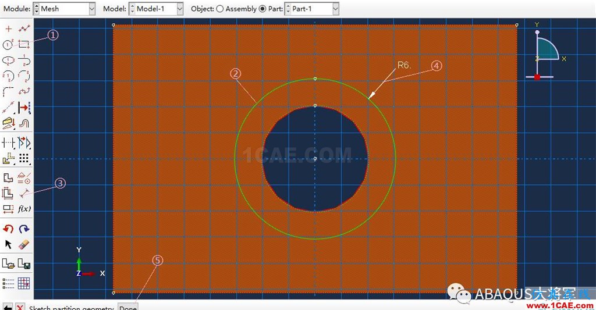Select the Translate/Mirror entities tool
The height and width of the screenshot is (310, 596).
(x=24, y=143)
